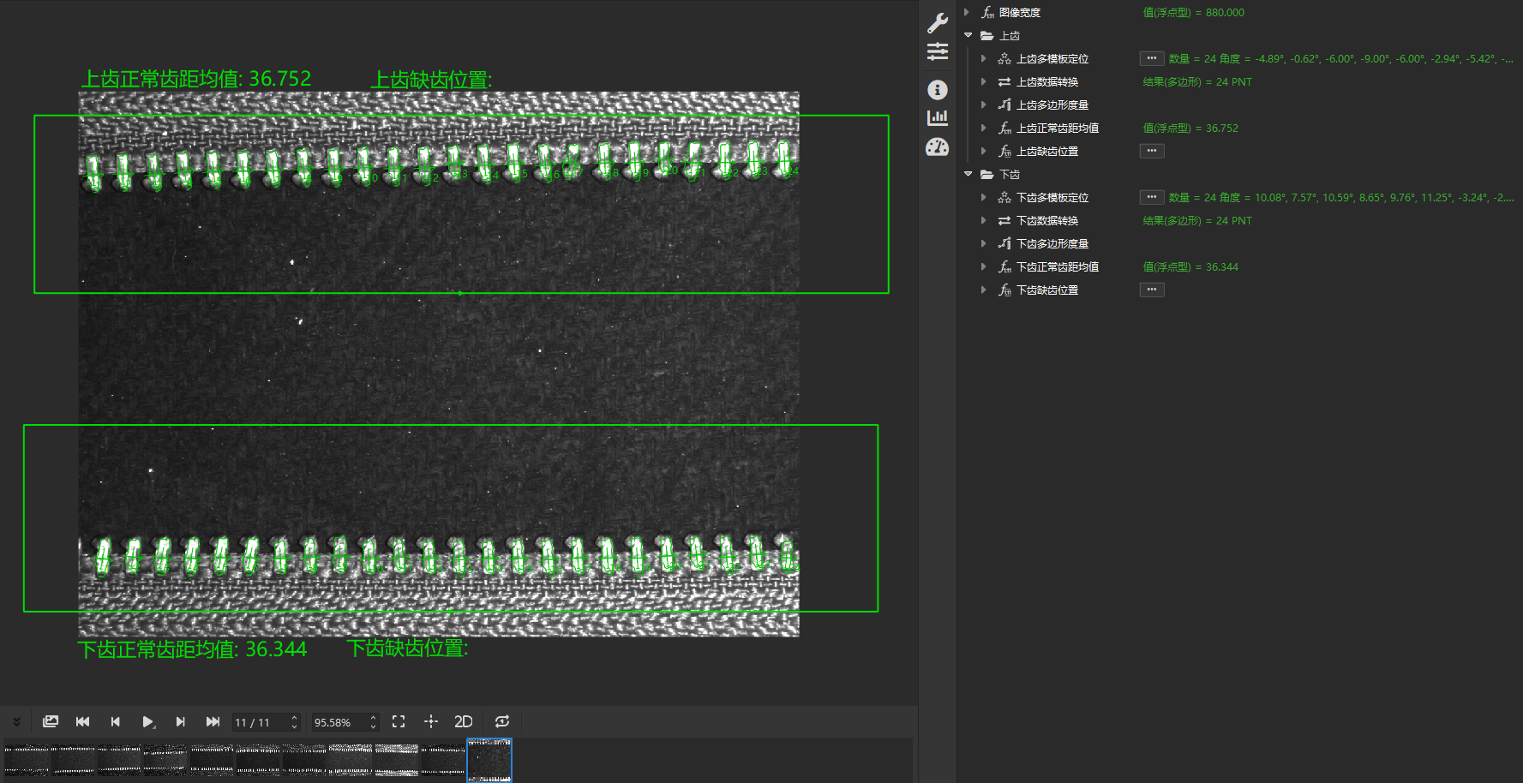Open the bar chart statistics panel
This screenshot has height=783, width=1523.
tap(938, 117)
